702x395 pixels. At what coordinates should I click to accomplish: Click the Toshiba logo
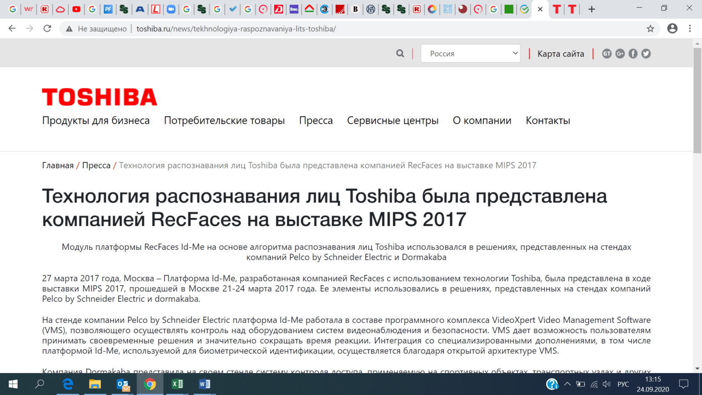pyautogui.click(x=99, y=97)
